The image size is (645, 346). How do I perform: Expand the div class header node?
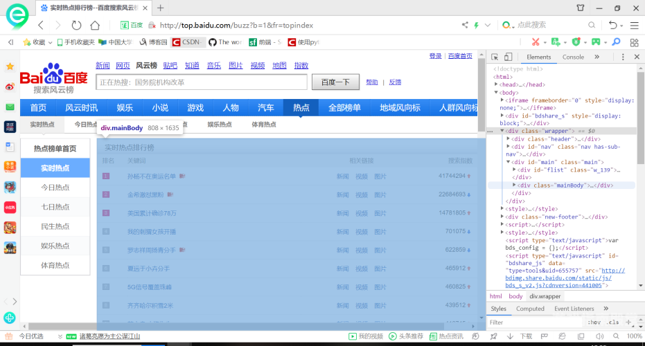pyautogui.click(x=508, y=139)
